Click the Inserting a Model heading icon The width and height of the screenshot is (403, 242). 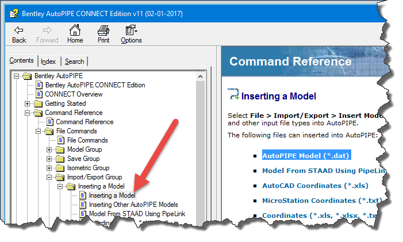[233, 94]
